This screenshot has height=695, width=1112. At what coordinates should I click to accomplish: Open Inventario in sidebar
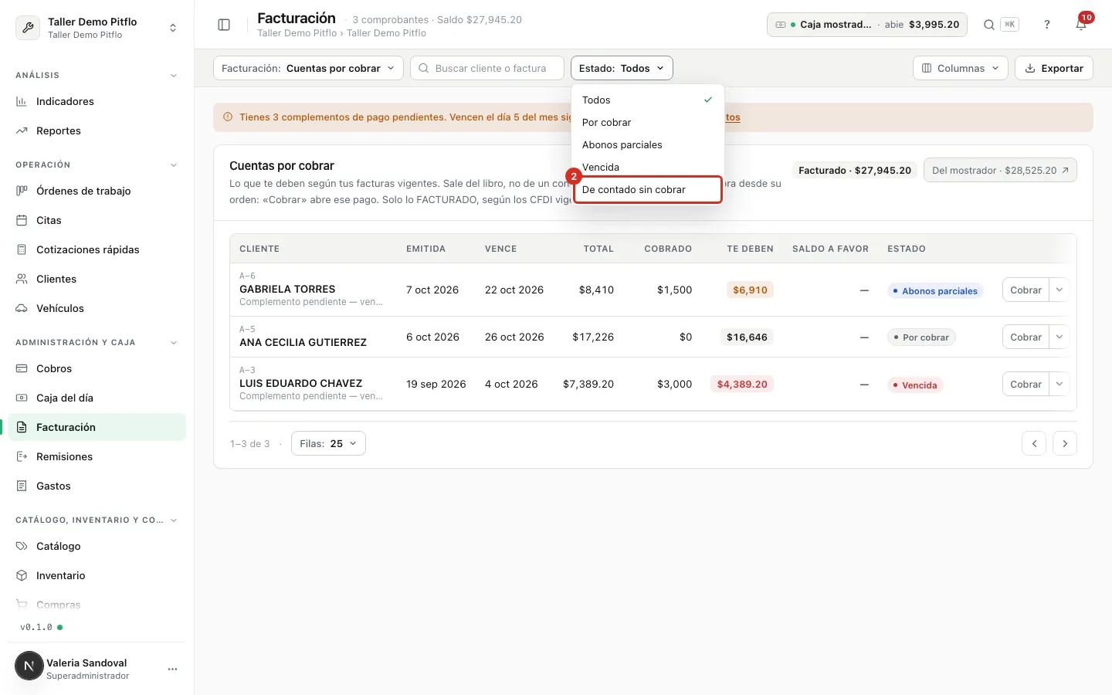(x=97, y=575)
